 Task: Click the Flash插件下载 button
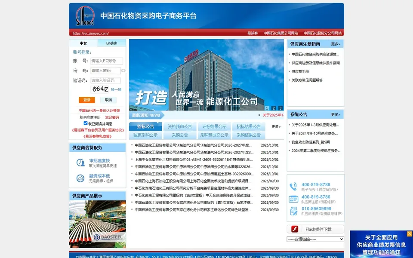(315, 229)
